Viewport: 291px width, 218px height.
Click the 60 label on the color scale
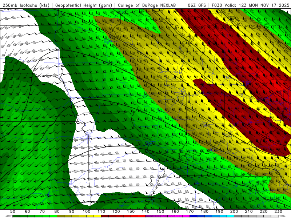point(27,211)
